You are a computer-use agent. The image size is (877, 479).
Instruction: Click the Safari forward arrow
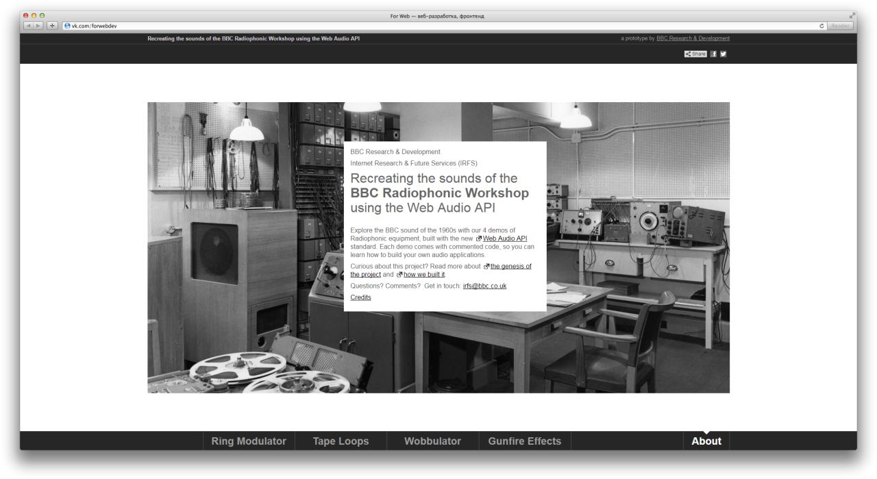[x=40, y=26]
